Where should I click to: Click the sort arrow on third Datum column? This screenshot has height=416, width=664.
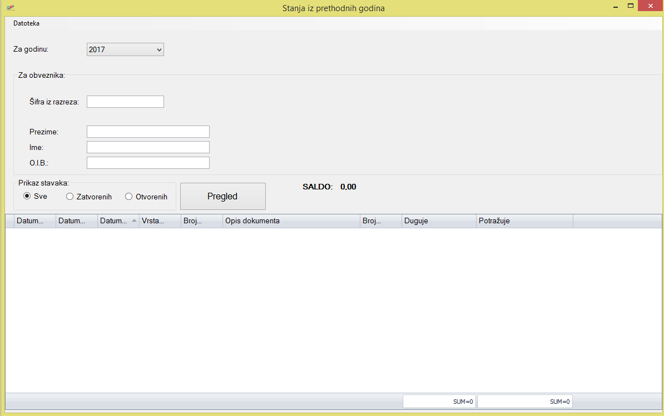[x=134, y=221]
